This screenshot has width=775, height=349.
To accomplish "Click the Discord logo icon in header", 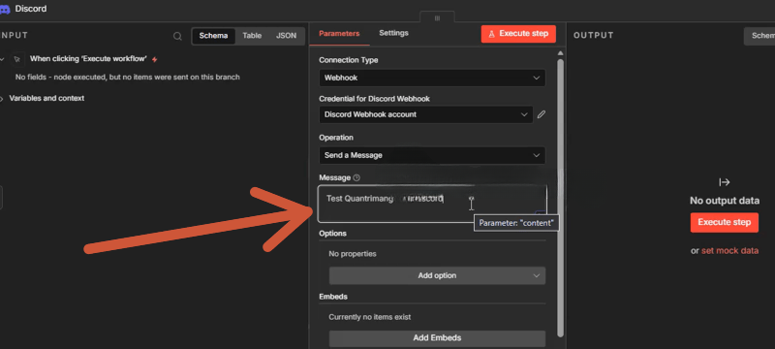I will [5, 10].
